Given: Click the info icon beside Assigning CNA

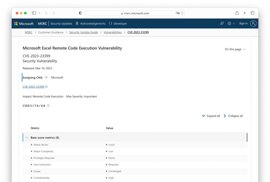Looking at the screenshot, I should point(46,77).
